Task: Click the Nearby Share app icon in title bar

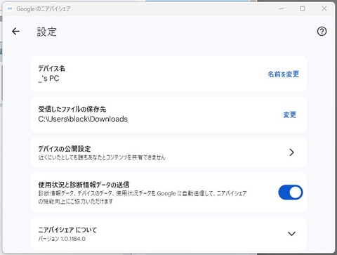Action: tap(10, 8)
